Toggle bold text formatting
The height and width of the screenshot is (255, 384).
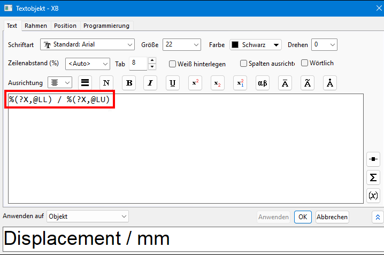[x=129, y=83]
